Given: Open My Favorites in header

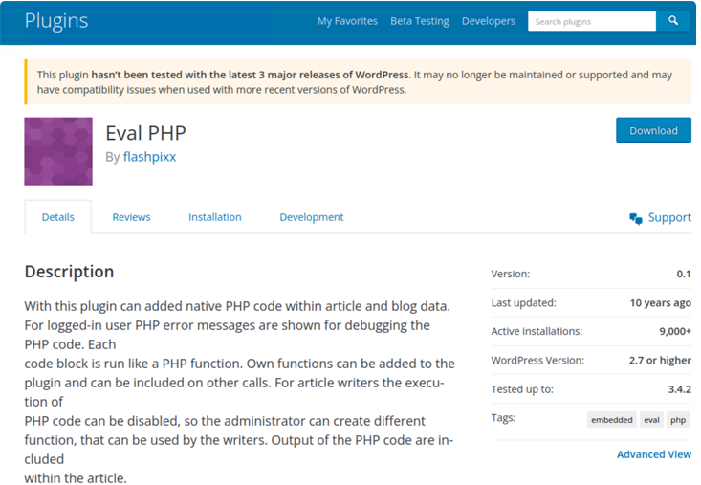Looking at the screenshot, I should click(x=347, y=21).
